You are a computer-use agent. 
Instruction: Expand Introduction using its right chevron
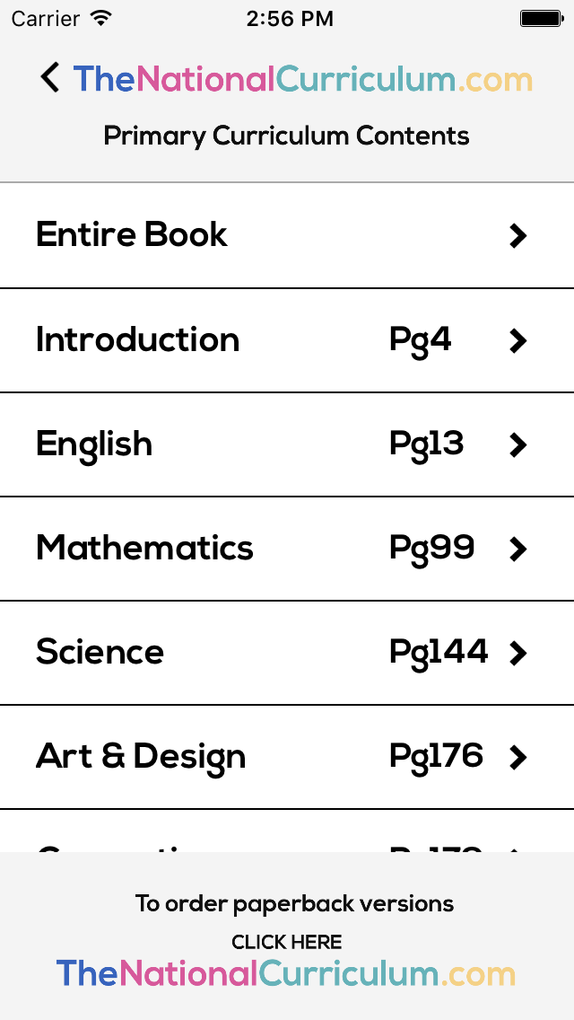click(x=518, y=340)
